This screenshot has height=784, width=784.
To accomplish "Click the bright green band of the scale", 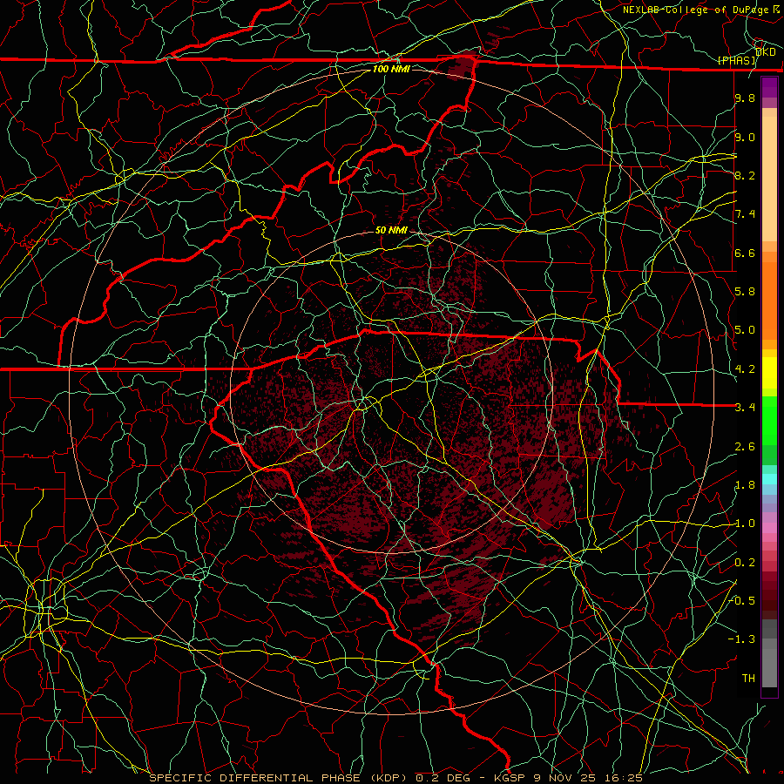I will [x=769, y=420].
